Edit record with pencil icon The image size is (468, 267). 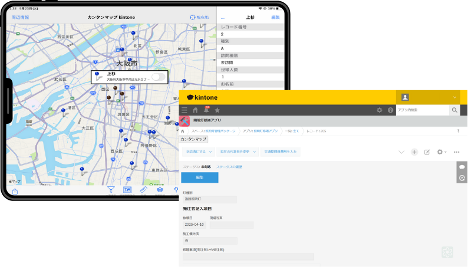427,152
